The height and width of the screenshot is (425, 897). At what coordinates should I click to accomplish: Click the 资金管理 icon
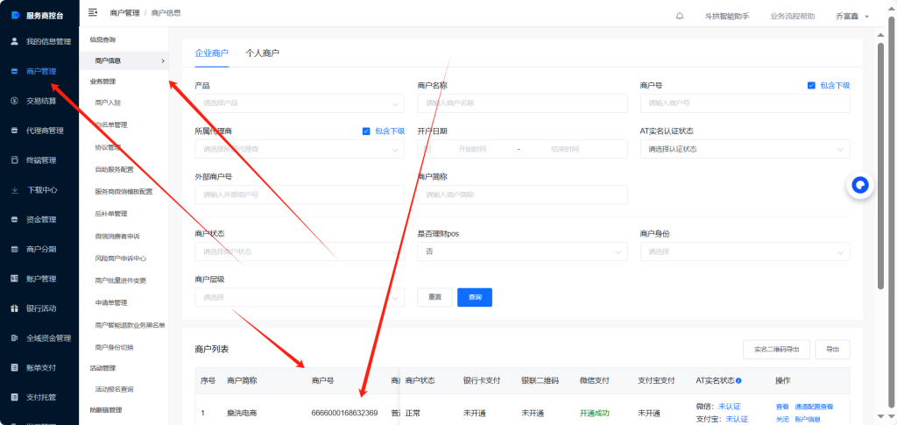tap(15, 220)
